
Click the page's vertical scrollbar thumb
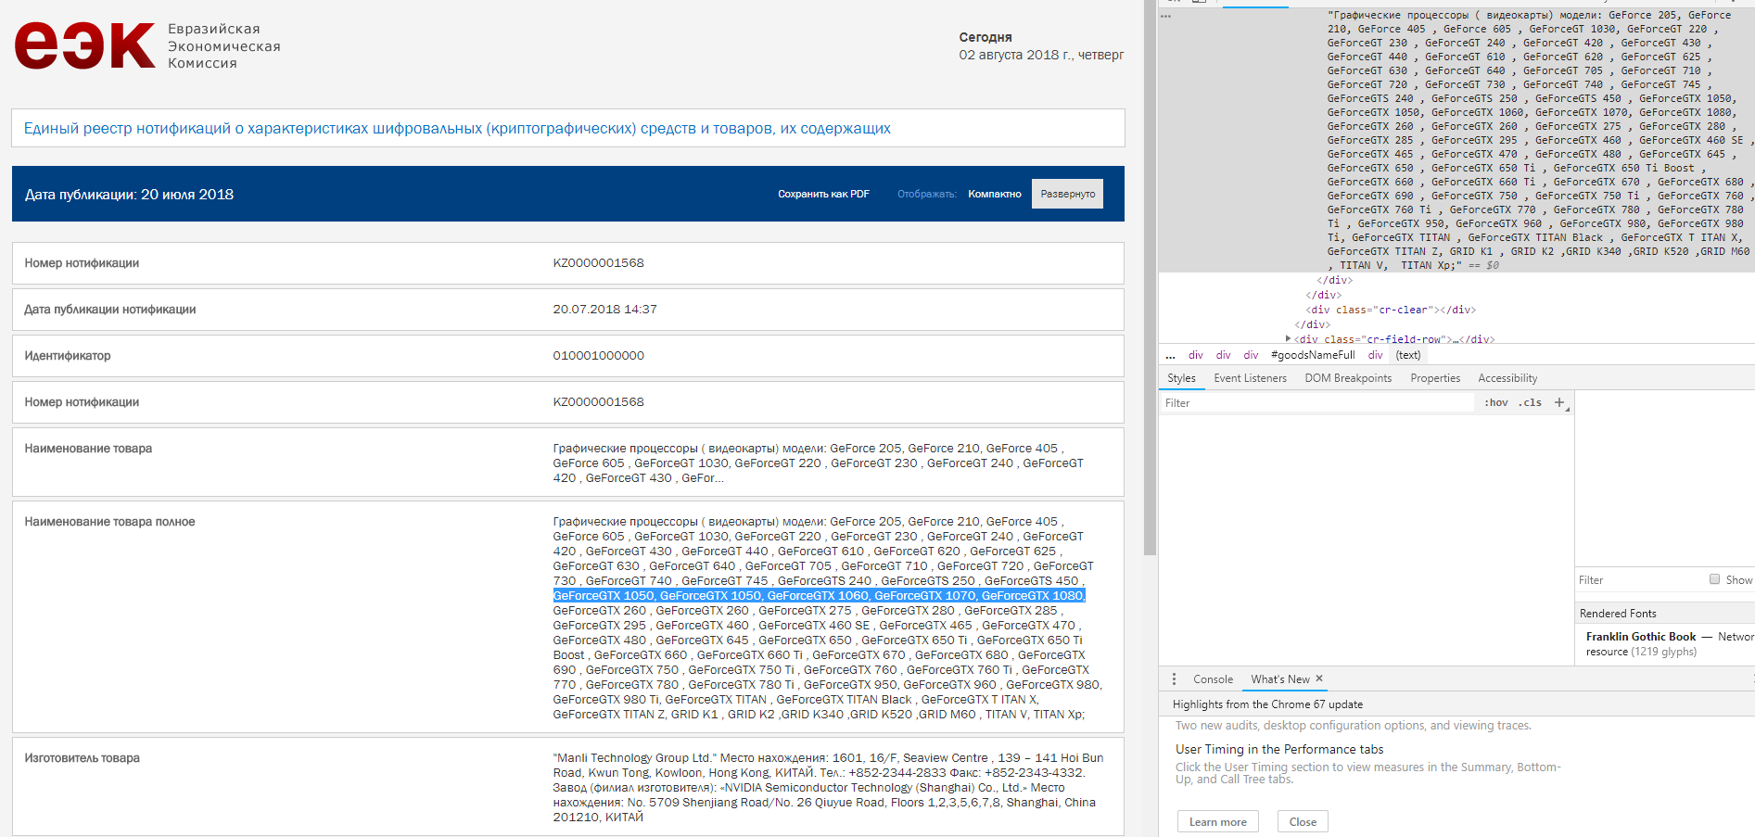tap(1150, 278)
